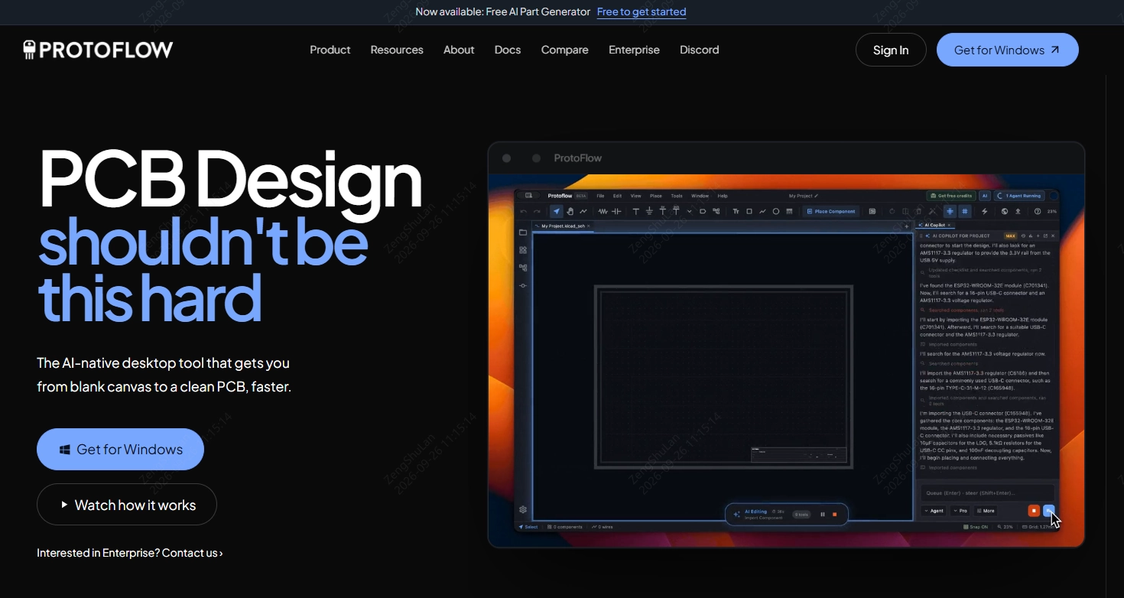1124x598 pixels.
Task: Expand the power symbols chevron in the app toolbar
Action: (689, 211)
